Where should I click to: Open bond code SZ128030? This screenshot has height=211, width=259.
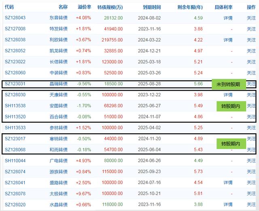15,95
